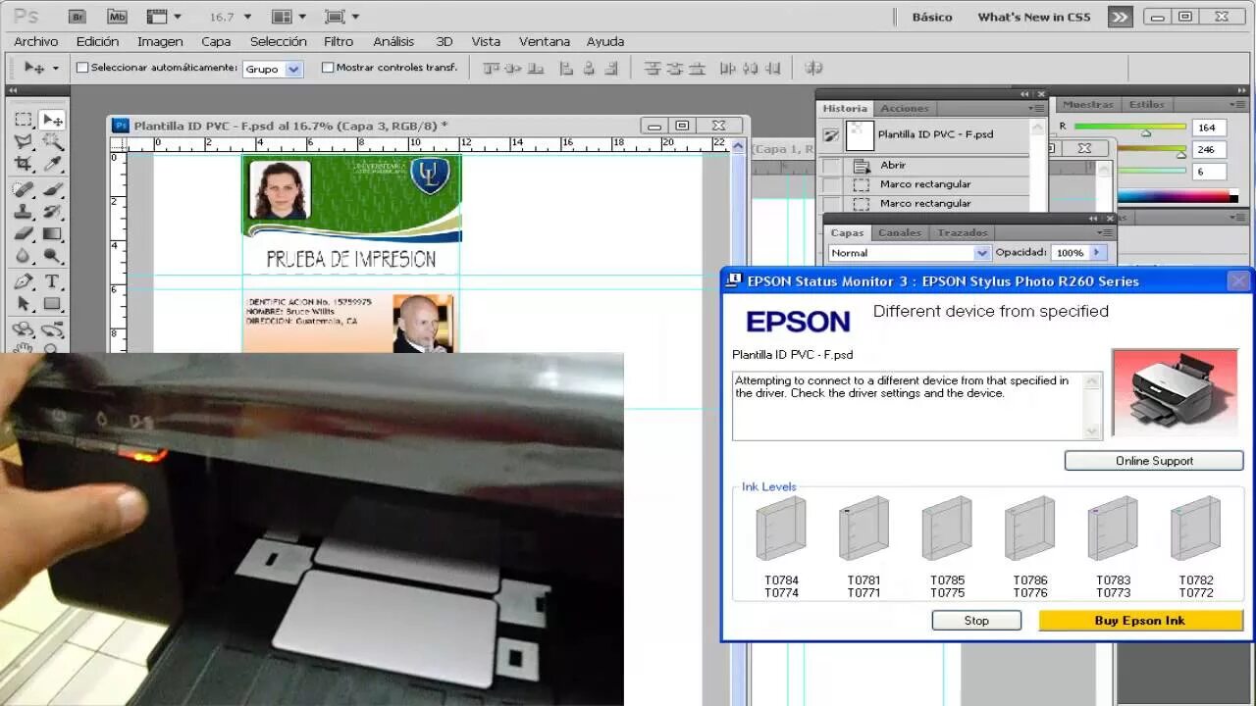Viewport: 1256px width, 706px height.
Task: Click the R value field showing 164
Action: click(x=1209, y=127)
